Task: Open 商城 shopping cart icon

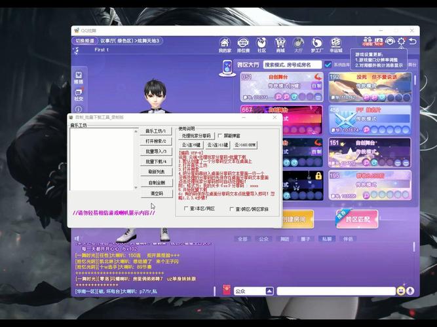Action: click(x=280, y=45)
